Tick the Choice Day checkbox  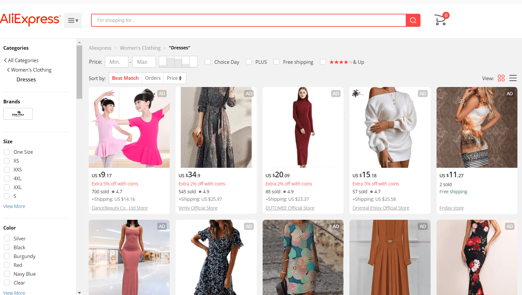pyautogui.click(x=208, y=62)
